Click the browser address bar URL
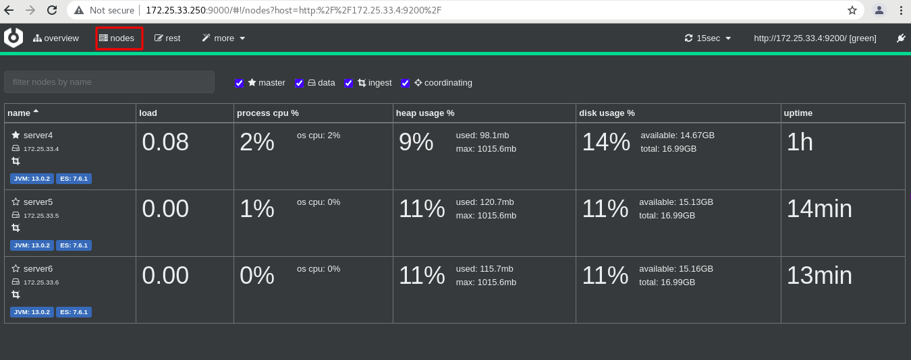911x360 pixels. [x=294, y=11]
